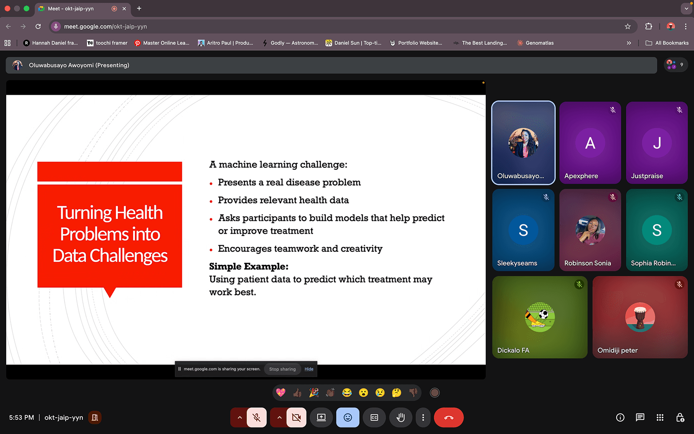Image resolution: width=694 pixels, height=434 pixels.
Task: Open meeting details info icon
Action: point(620,417)
